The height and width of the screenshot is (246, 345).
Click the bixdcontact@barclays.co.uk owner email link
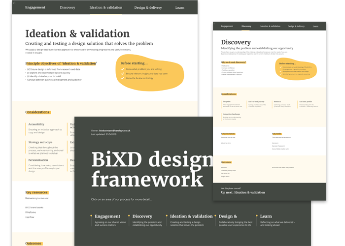pos(115,130)
